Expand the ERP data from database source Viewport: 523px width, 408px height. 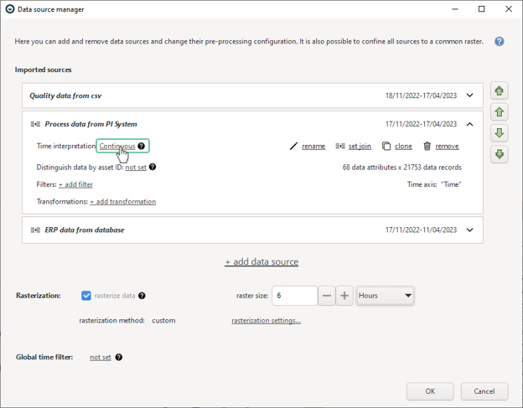pos(469,230)
